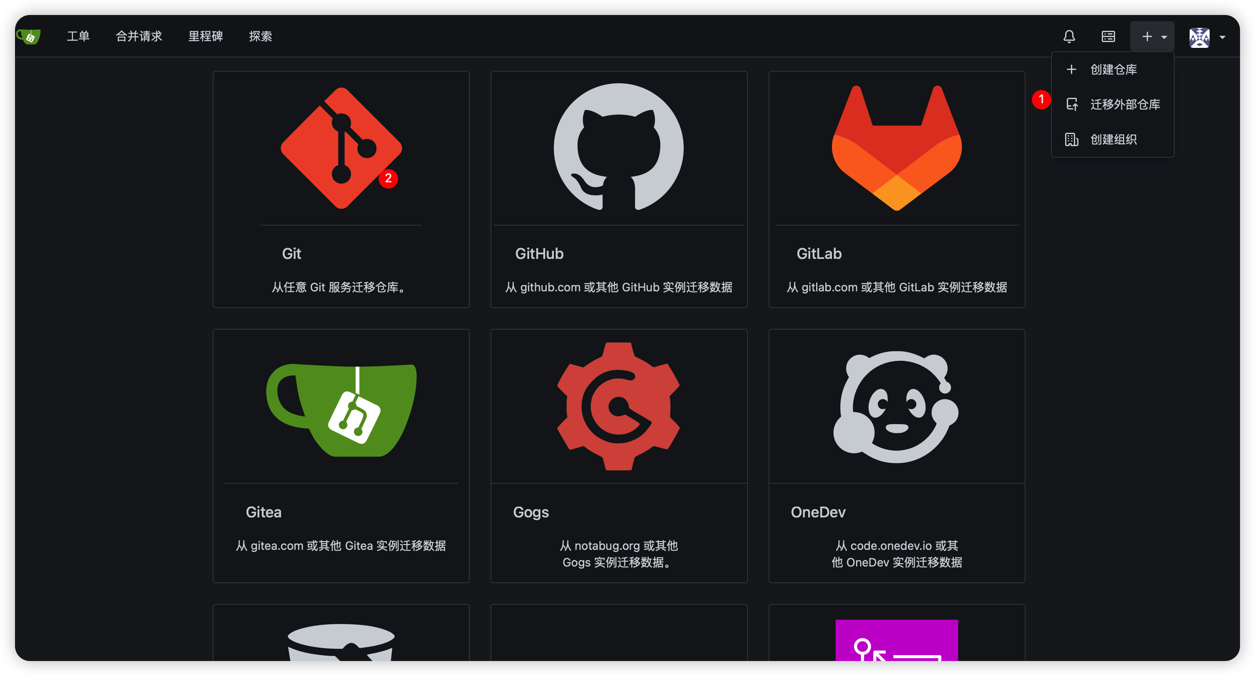Click the Git card title

[291, 254]
